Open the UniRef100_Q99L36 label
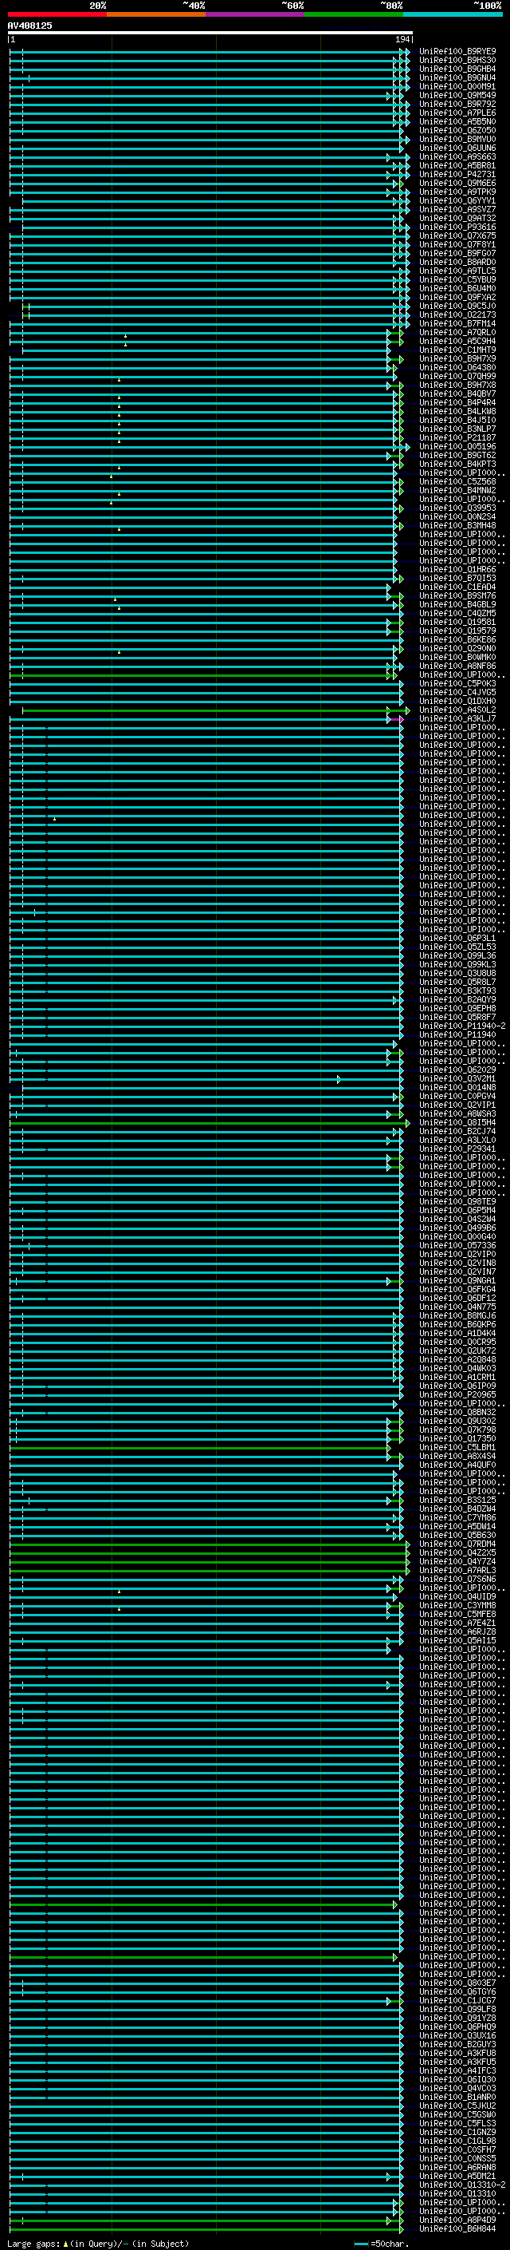This screenshot has height=2250, width=510. point(457,955)
